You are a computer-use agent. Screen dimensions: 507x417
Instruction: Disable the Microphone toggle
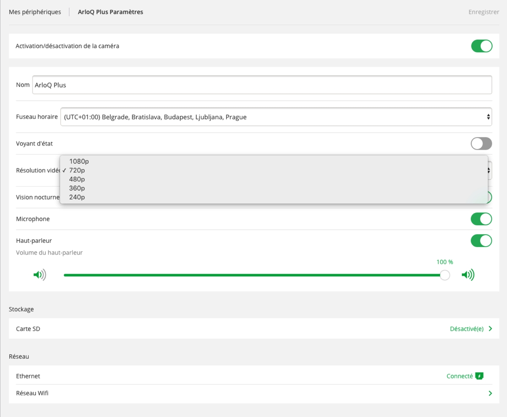(482, 219)
